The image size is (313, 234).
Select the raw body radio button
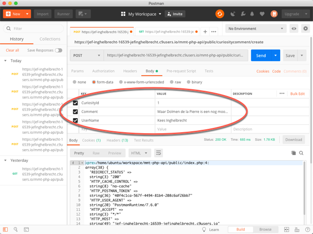[x=171, y=82]
